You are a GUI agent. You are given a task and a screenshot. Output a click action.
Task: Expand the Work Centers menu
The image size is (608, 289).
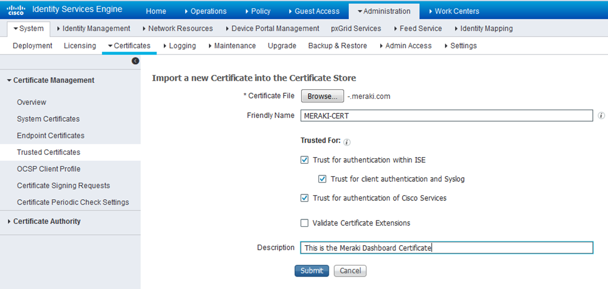[x=454, y=11]
